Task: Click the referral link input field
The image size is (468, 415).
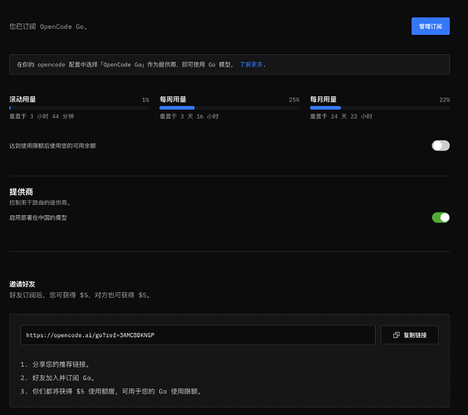Action: pos(197,335)
